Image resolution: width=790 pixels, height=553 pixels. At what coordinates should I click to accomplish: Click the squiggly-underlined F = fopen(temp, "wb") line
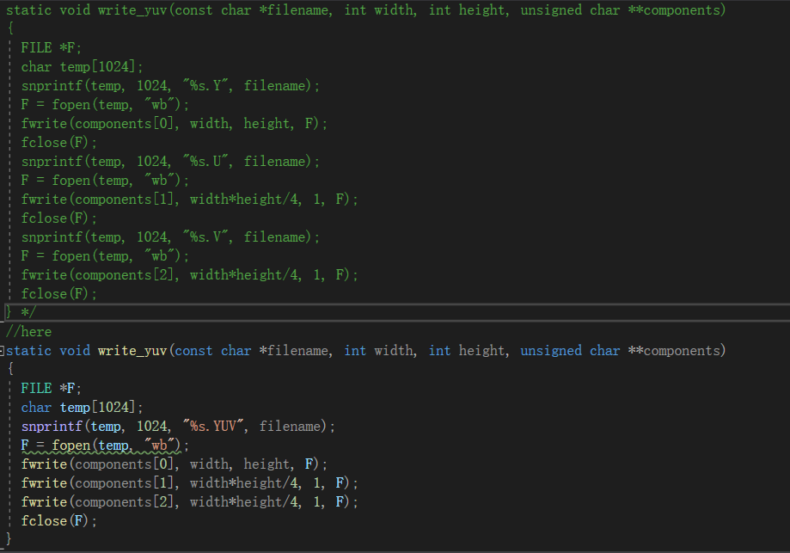click(x=105, y=445)
